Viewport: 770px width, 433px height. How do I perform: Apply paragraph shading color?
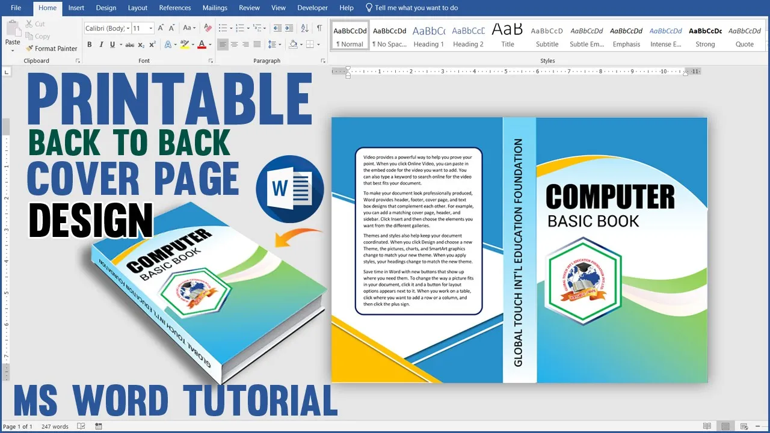coord(293,45)
